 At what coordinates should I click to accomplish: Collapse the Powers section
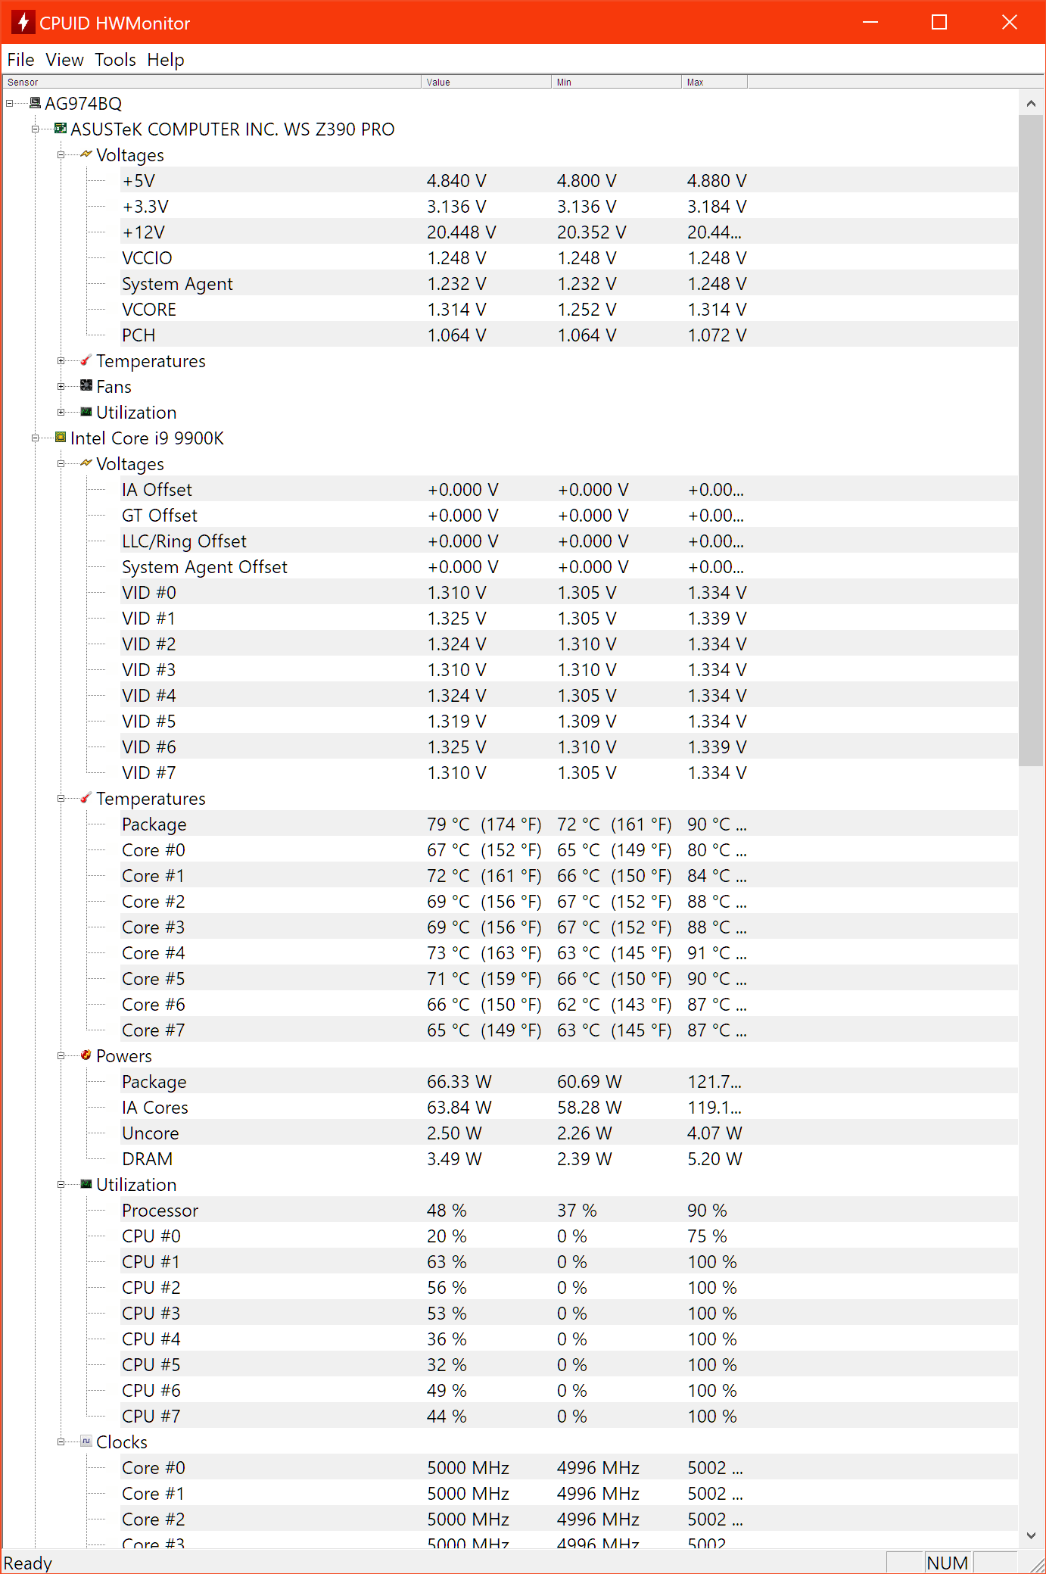[x=61, y=1055]
